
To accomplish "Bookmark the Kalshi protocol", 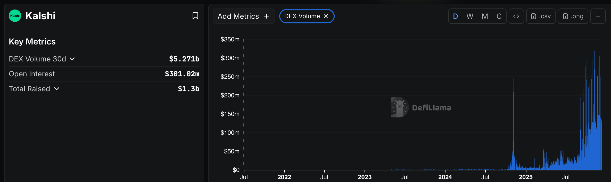I will coord(195,16).
